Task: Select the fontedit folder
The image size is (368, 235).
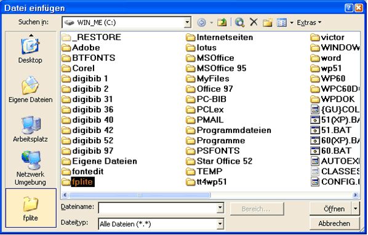Action: pyautogui.click(x=82, y=171)
